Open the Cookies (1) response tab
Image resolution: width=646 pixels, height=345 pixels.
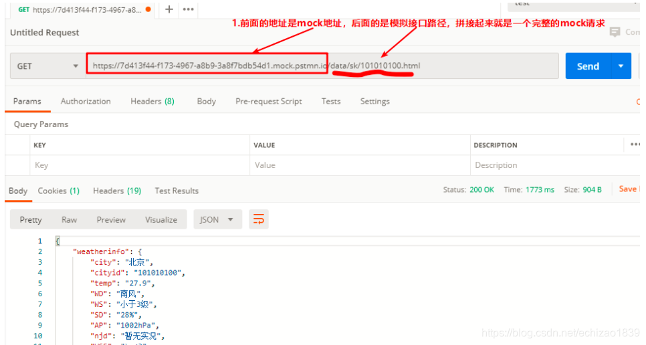[58, 191]
